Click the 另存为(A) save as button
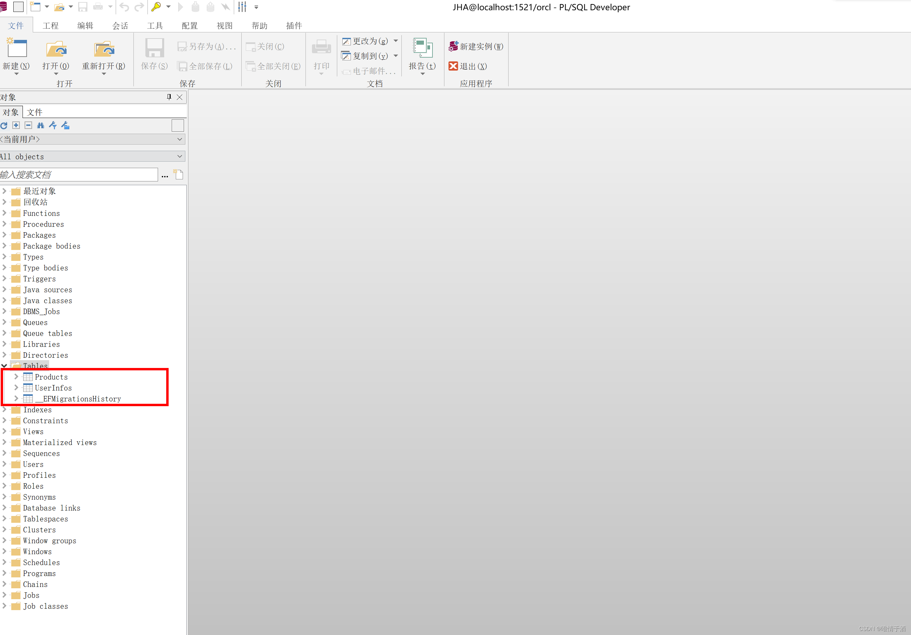This screenshot has width=911, height=635. [x=206, y=46]
